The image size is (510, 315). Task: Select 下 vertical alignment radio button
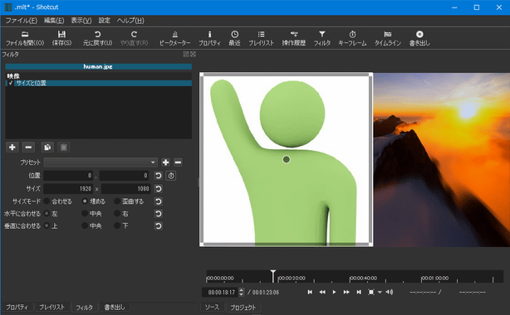pyautogui.click(x=117, y=225)
